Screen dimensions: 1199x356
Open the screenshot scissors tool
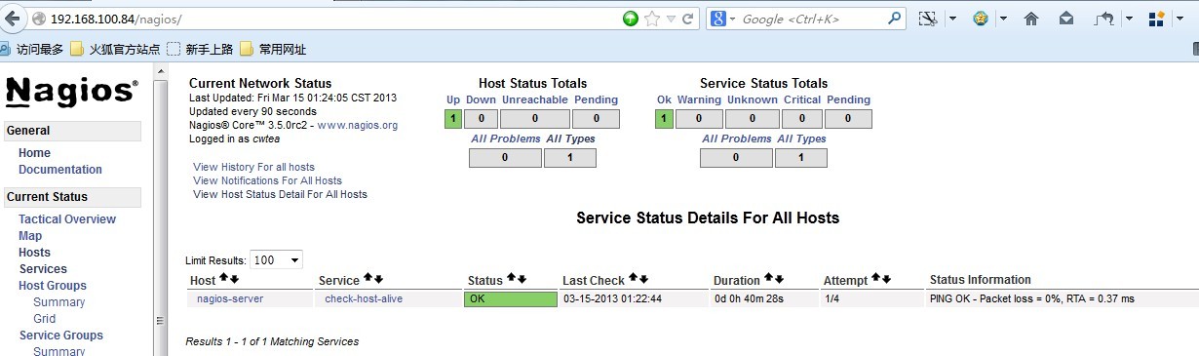(x=928, y=19)
